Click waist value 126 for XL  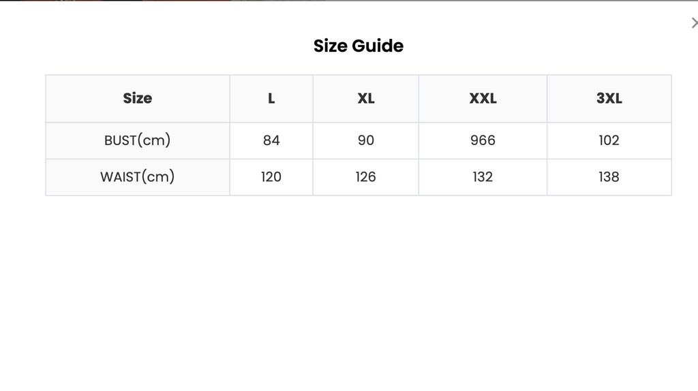pos(366,177)
